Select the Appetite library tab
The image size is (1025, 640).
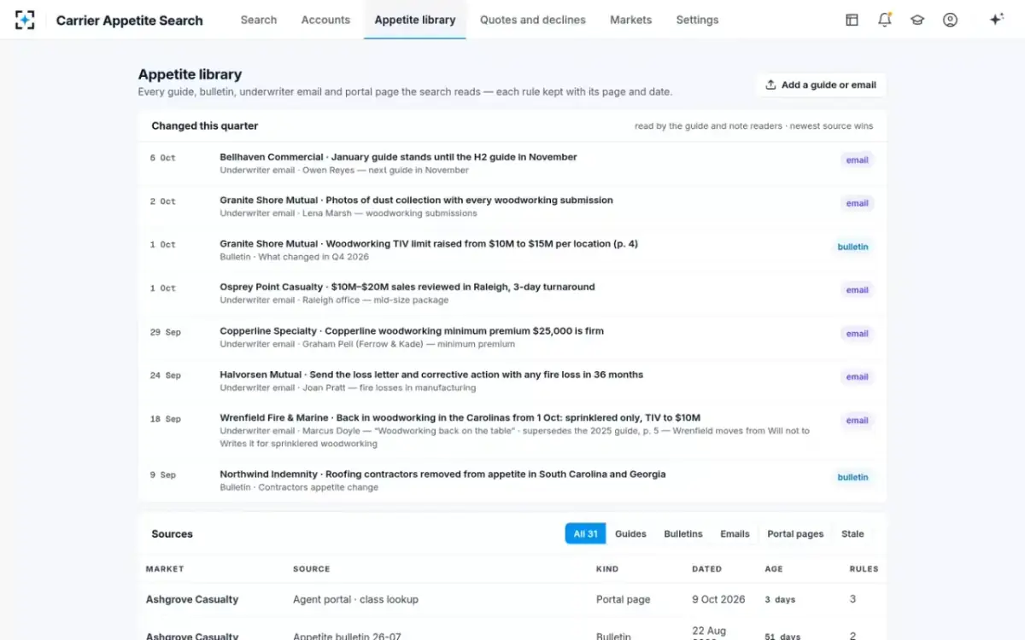click(415, 20)
